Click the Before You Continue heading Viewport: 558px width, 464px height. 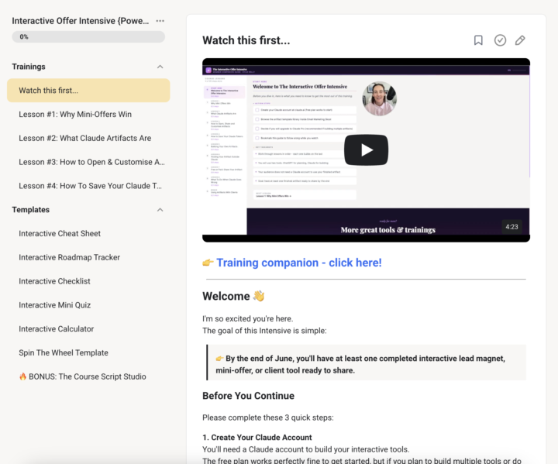tap(249, 396)
